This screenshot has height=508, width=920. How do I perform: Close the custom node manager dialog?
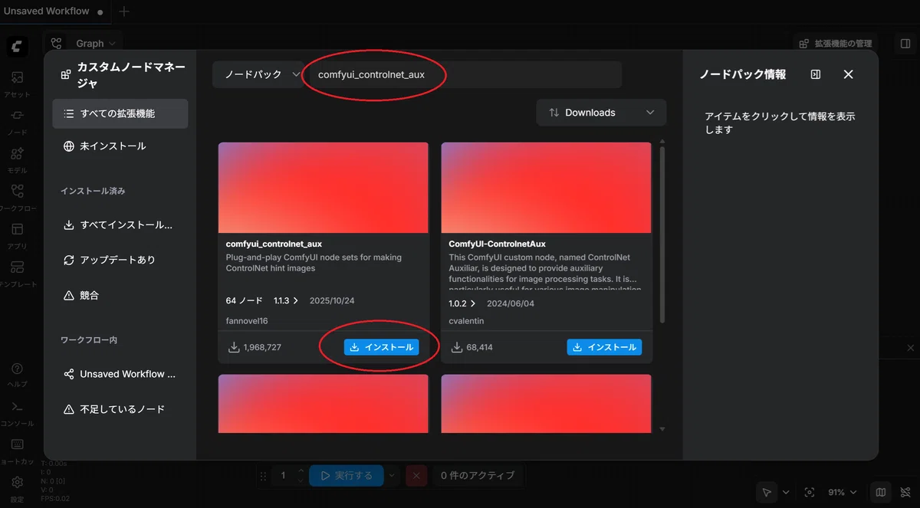(x=848, y=74)
